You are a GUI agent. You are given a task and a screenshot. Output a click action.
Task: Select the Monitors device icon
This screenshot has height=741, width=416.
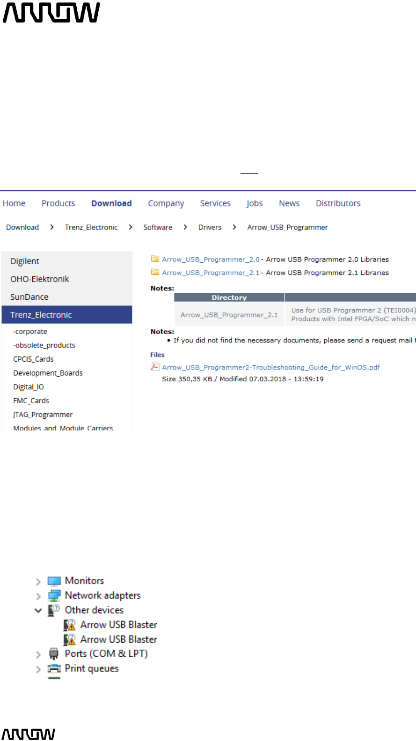pyautogui.click(x=54, y=581)
